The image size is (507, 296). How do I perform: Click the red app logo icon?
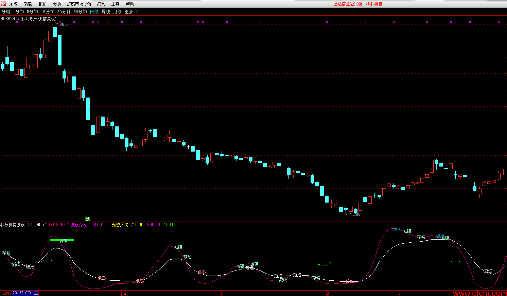click(x=3, y=4)
